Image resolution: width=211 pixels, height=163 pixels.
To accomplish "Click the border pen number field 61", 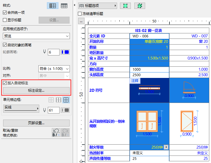I will 54,110.
